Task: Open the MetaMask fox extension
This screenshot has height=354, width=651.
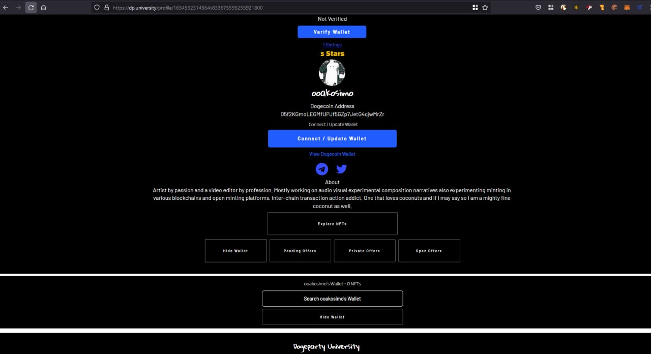Action: point(627,8)
